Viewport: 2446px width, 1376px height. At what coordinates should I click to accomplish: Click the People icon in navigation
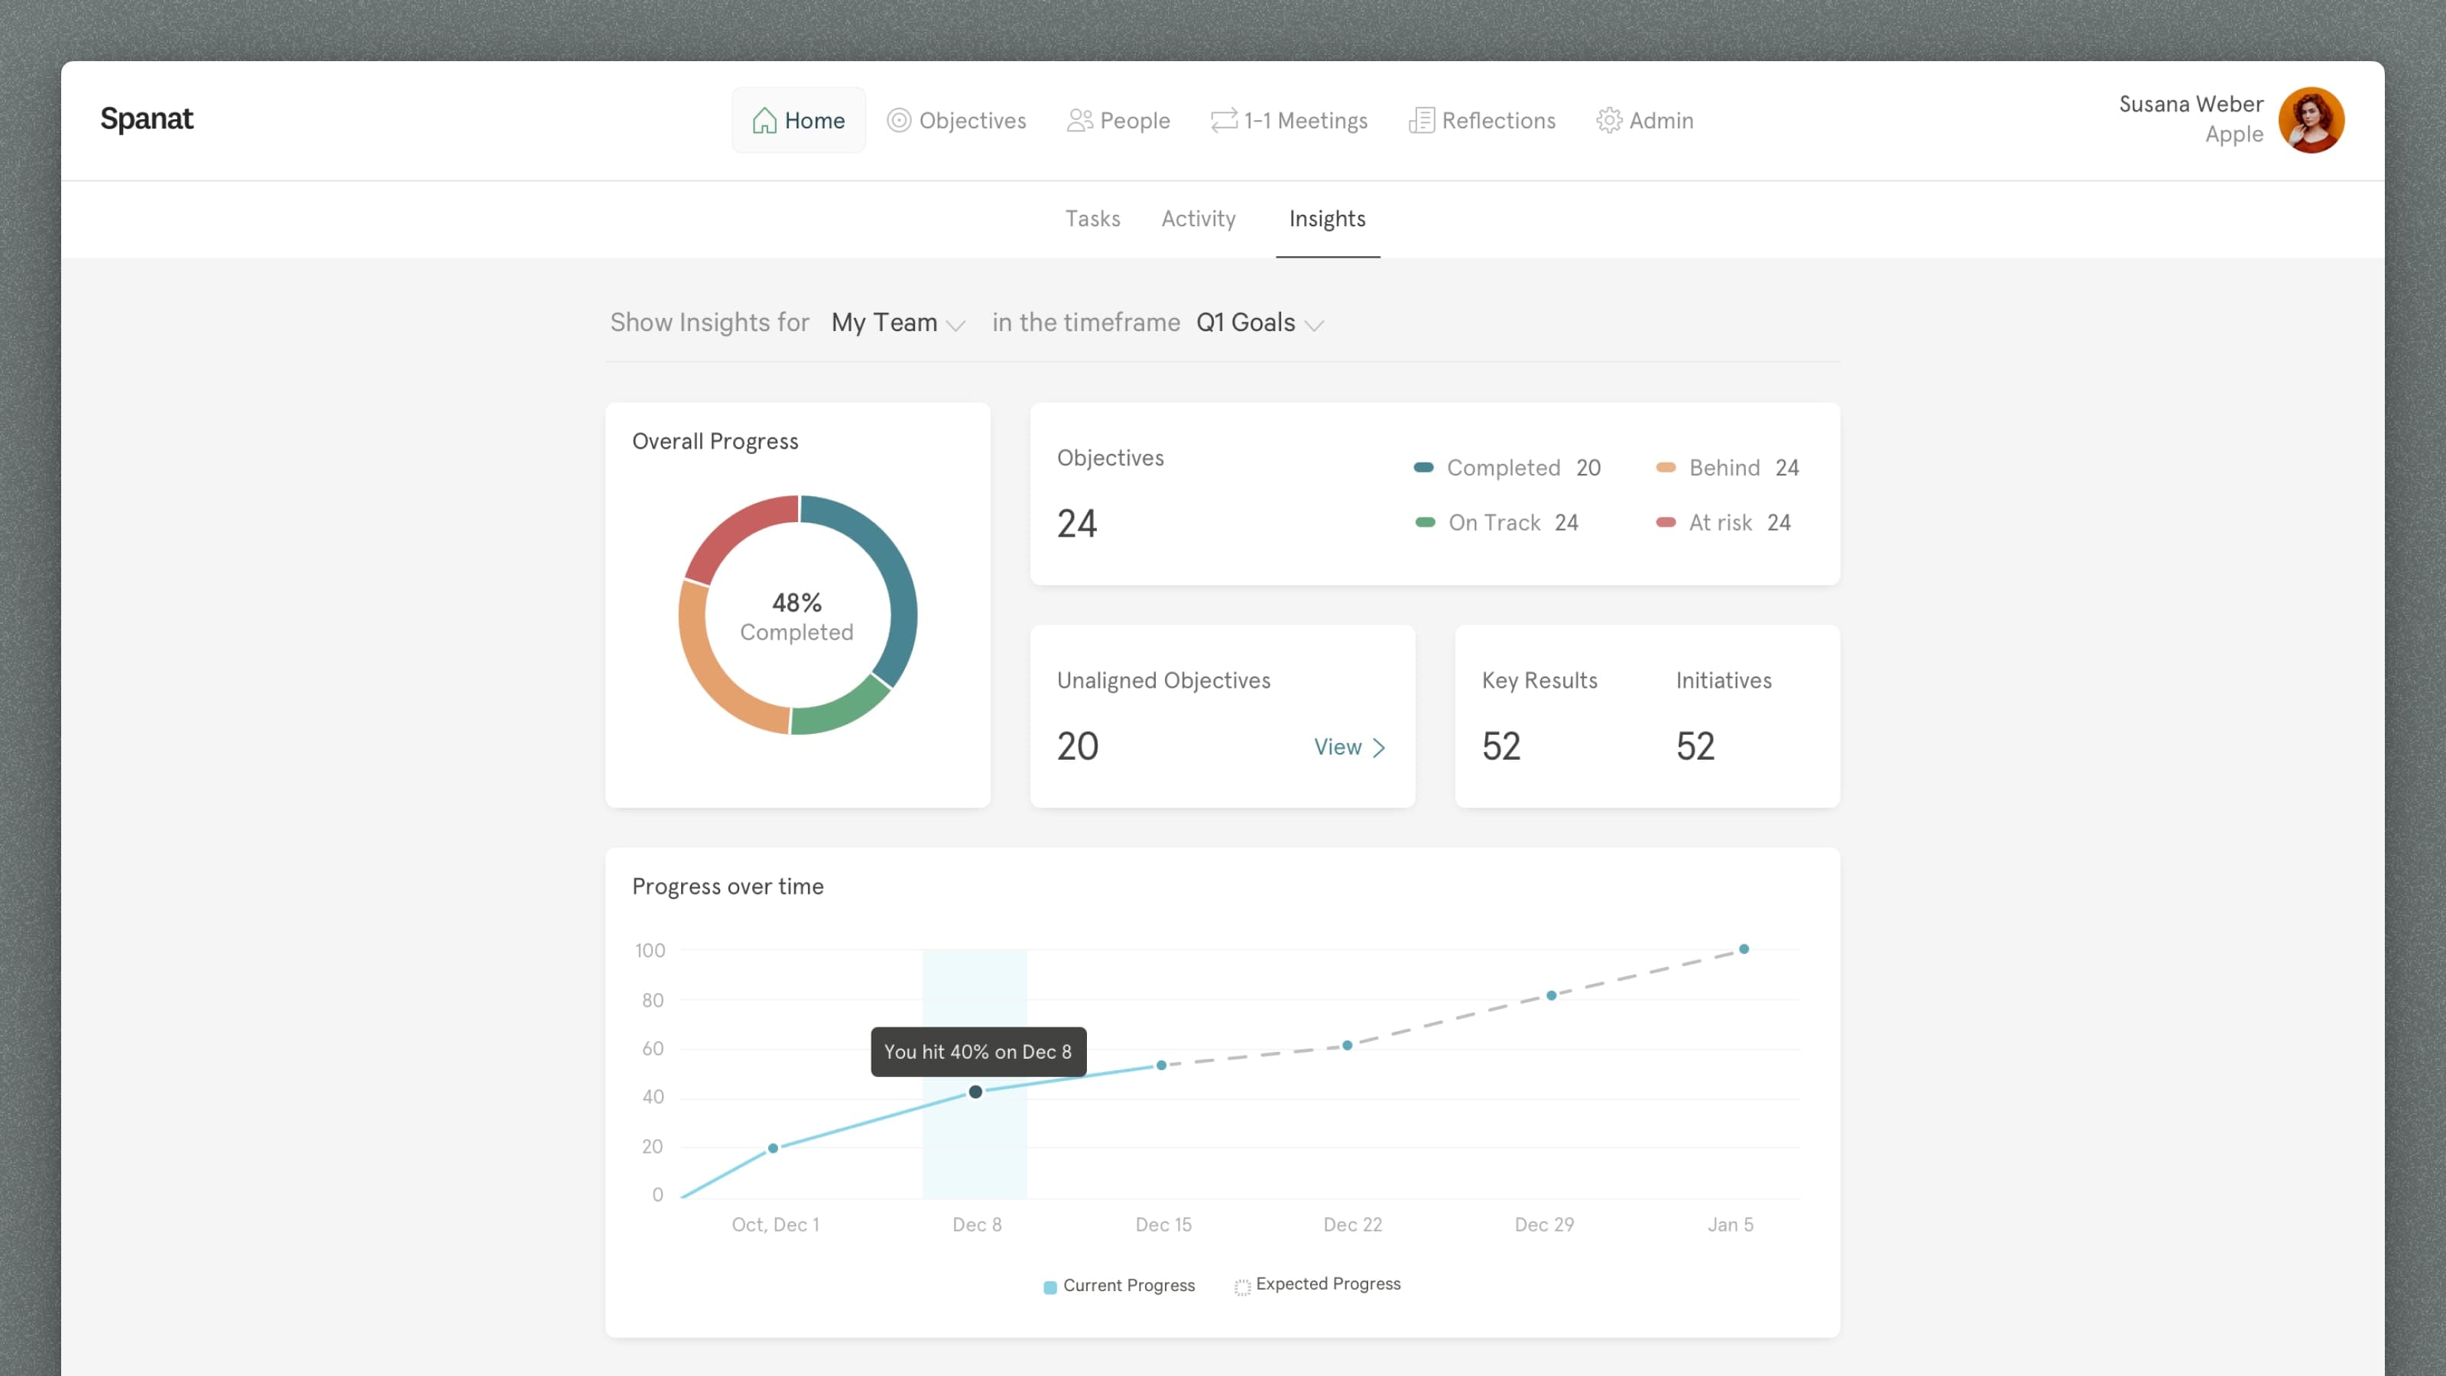click(x=1079, y=121)
